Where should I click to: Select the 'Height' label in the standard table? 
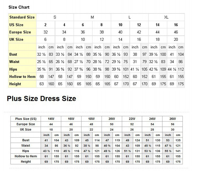(x=15, y=84)
